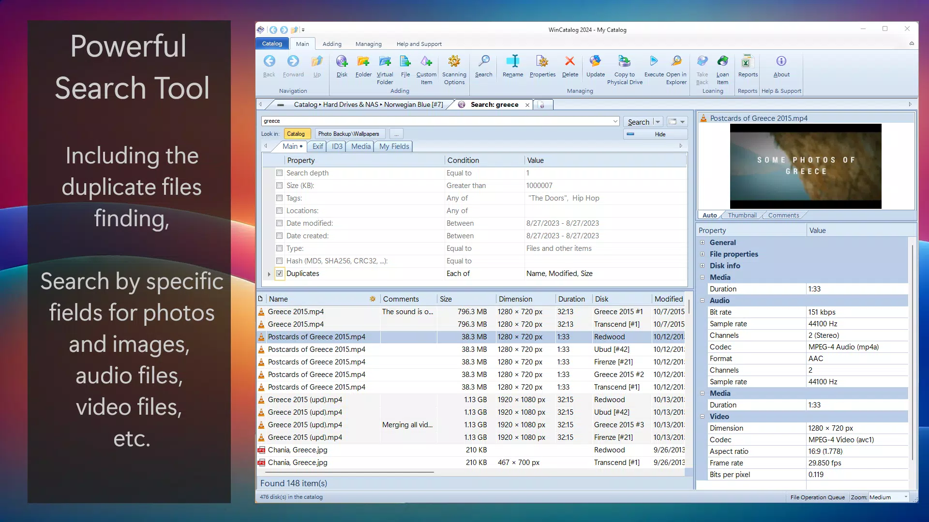Viewport: 929px width, 522px height.
Task: Enable the Tags condition checkbox
Action: [x=279, y=198]
